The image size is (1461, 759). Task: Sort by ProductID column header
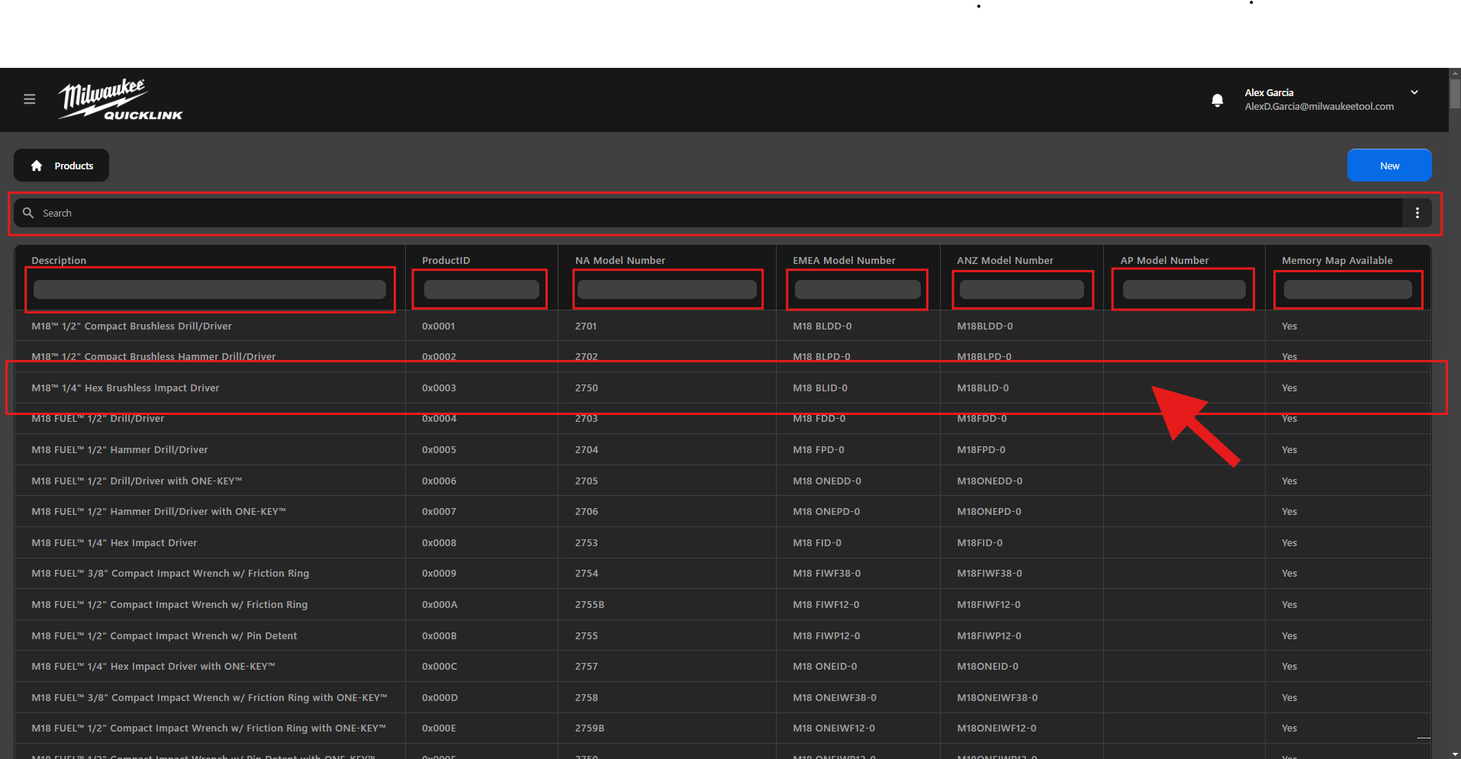[446, 260]
